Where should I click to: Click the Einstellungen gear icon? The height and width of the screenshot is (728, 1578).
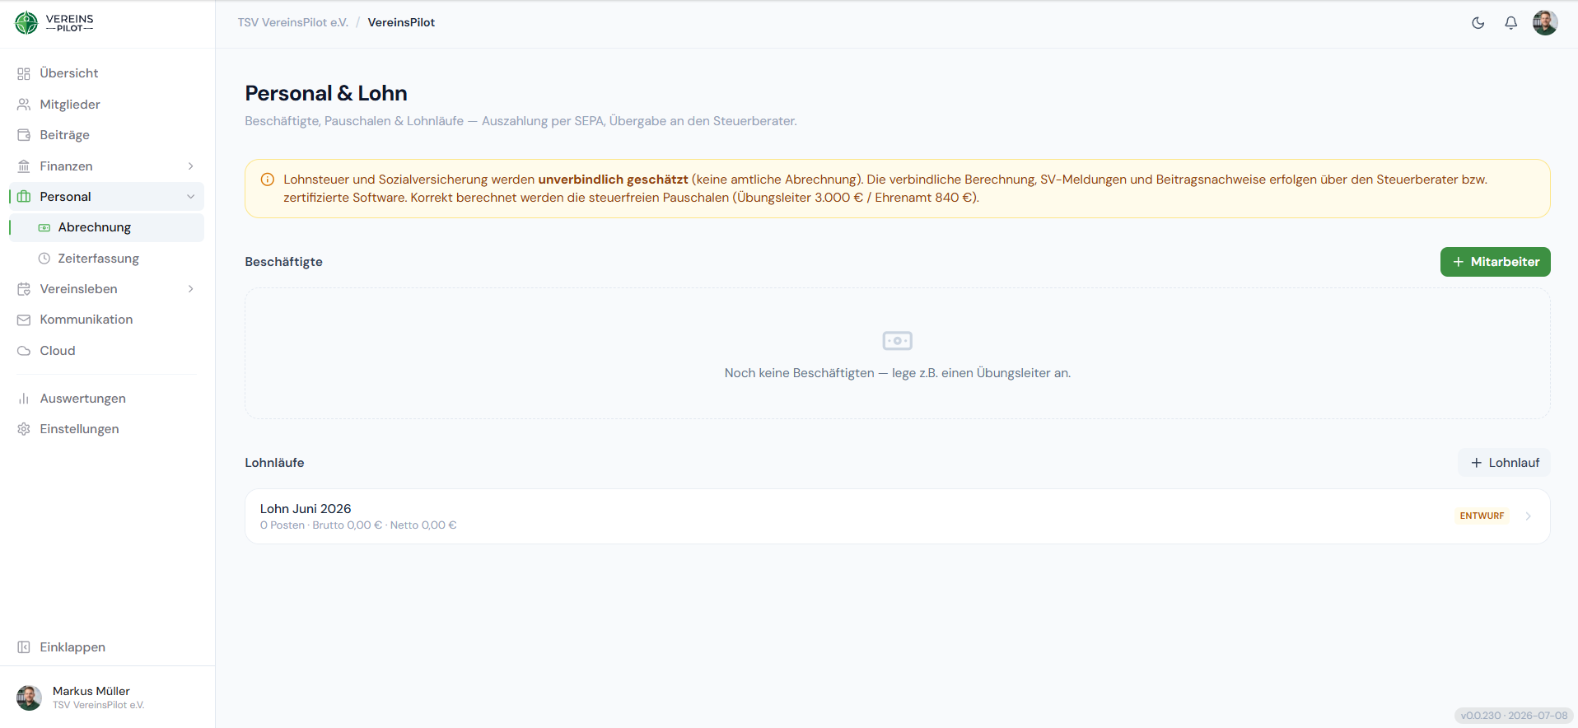click(24, 429)
